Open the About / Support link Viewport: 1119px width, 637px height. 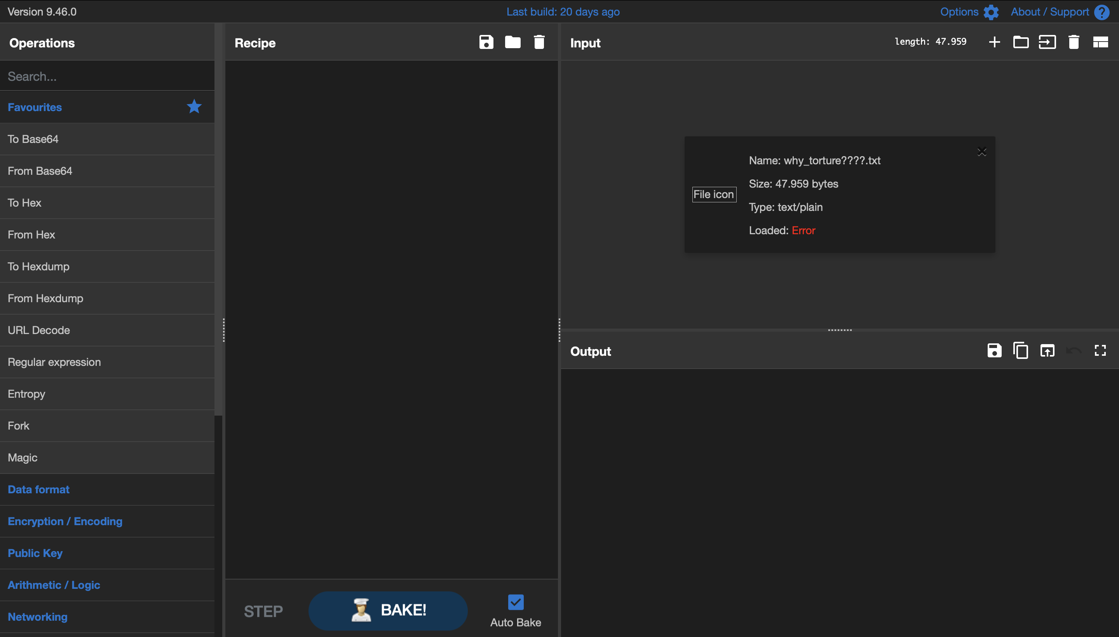point(1050,12)
